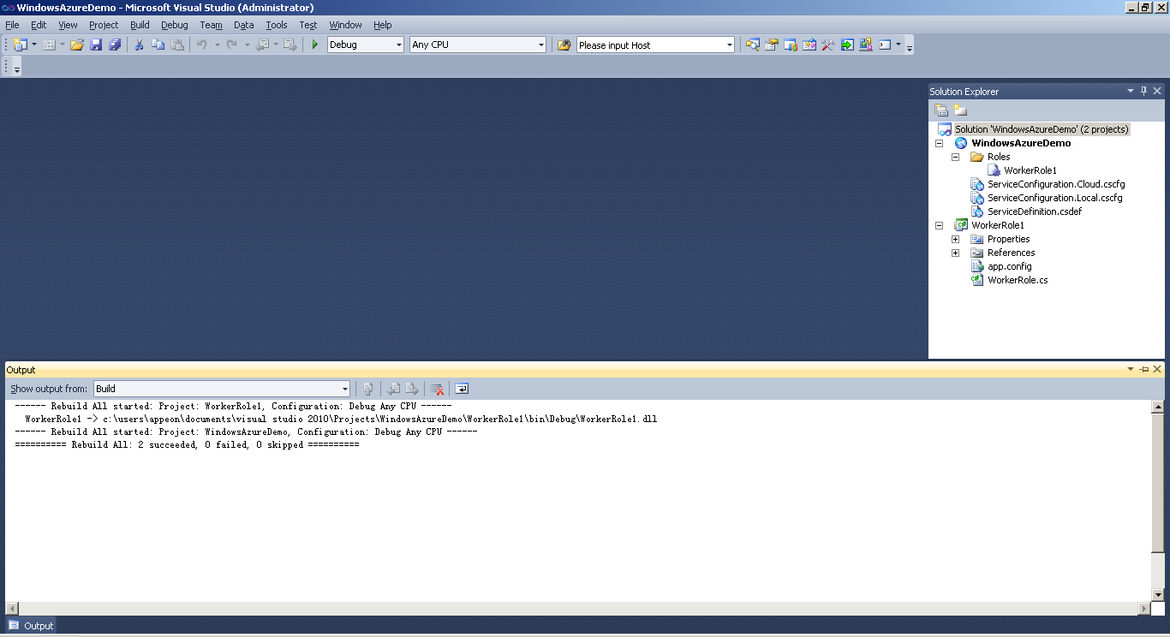Open the File menu
The image size is (1170, 637).
point(12,25)
